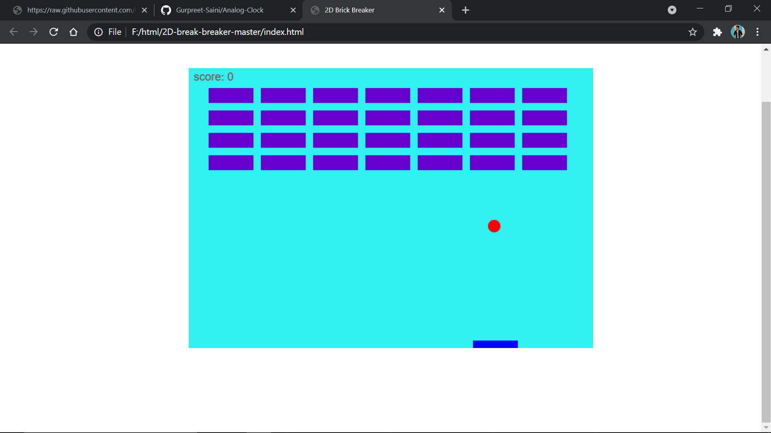Click the browser back arrow
The height and width of the screenshot is (433, 771).
(x=14, y=32)
